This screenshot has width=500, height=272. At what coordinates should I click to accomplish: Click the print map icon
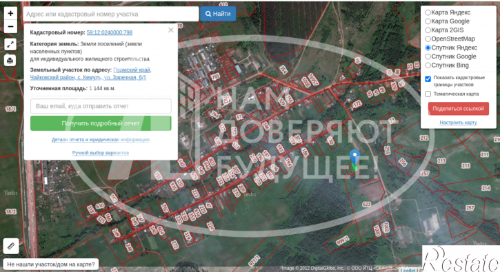[x=10, y=60]
